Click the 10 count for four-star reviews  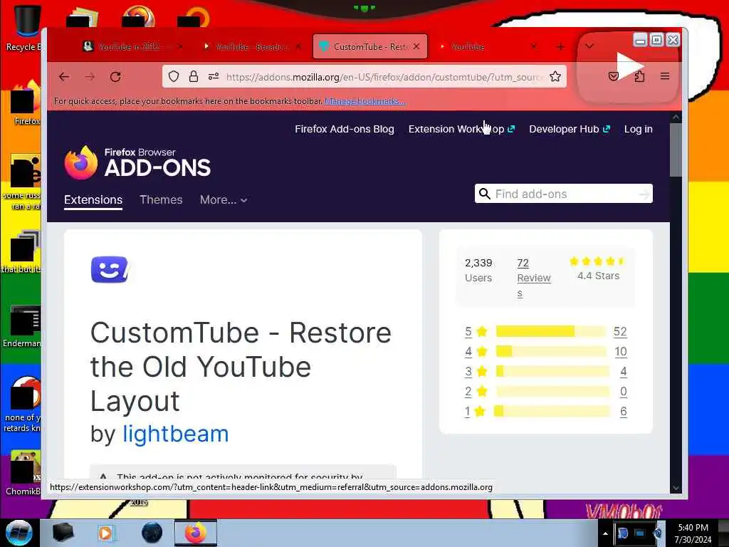(x=621, y=352)
